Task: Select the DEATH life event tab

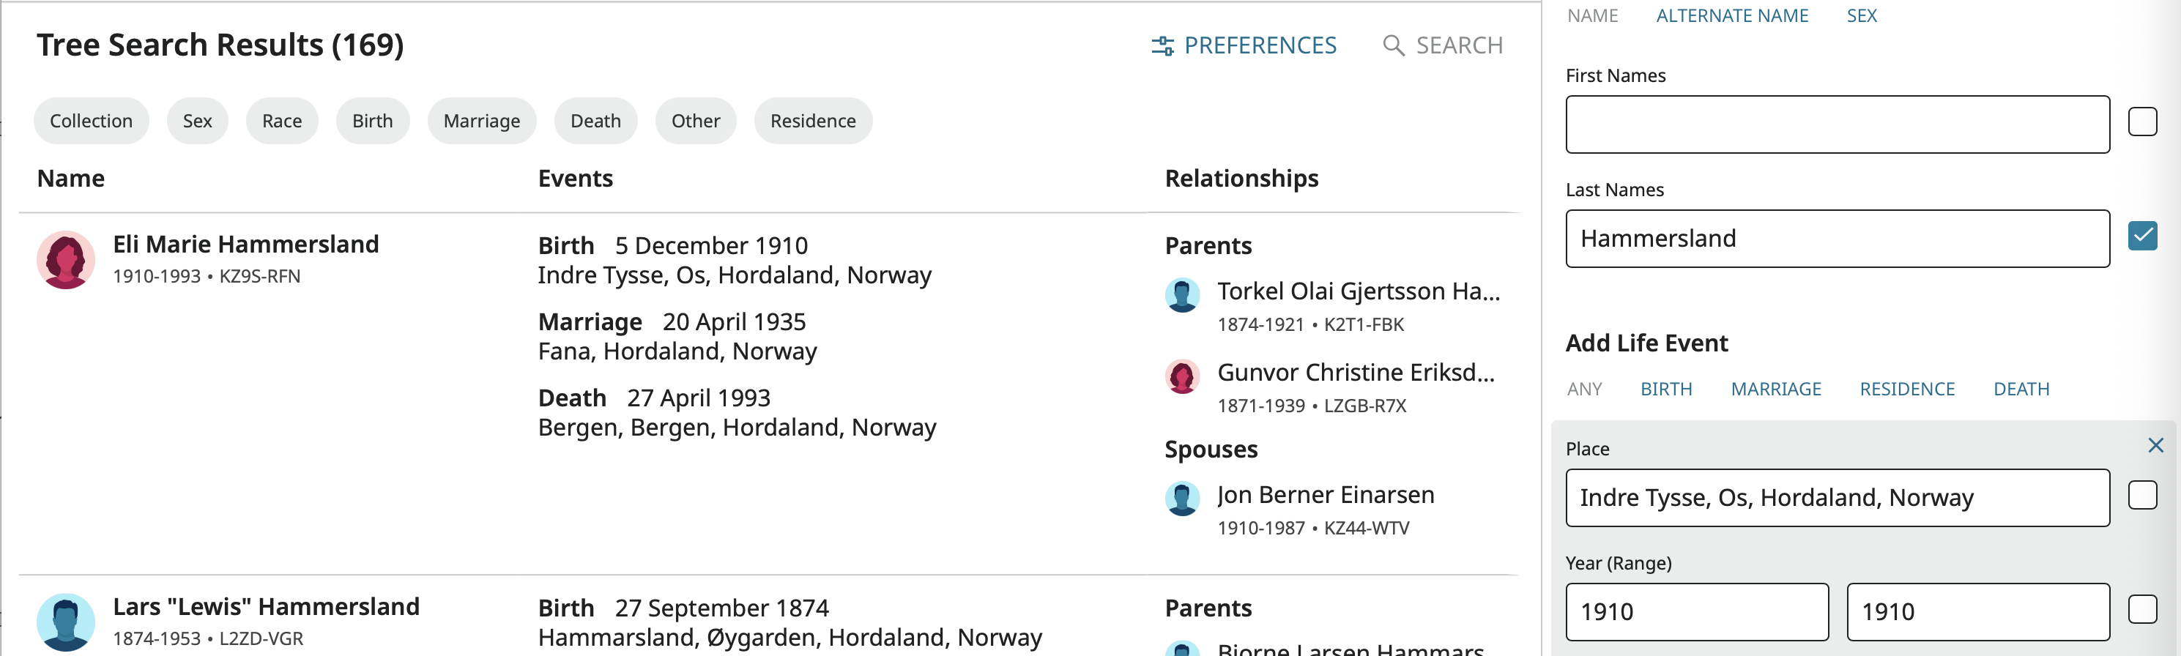Action: pos(2021,389)
